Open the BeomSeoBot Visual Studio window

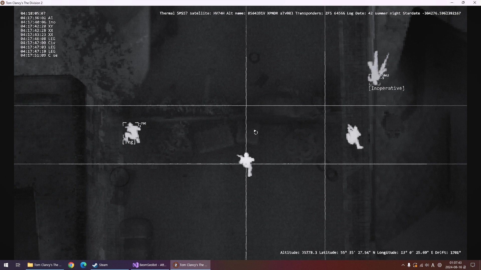click(x=150, y=265)
